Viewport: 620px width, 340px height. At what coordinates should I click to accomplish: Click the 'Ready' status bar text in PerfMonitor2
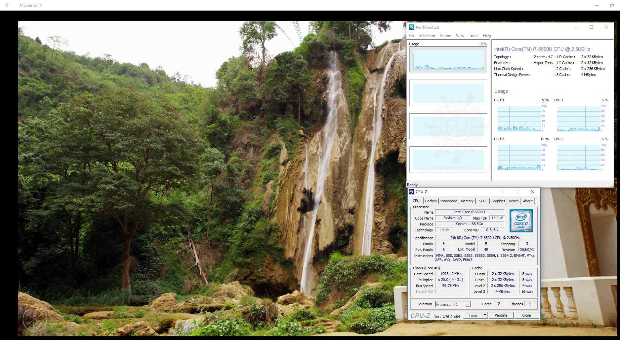click(x=412, y=185)
